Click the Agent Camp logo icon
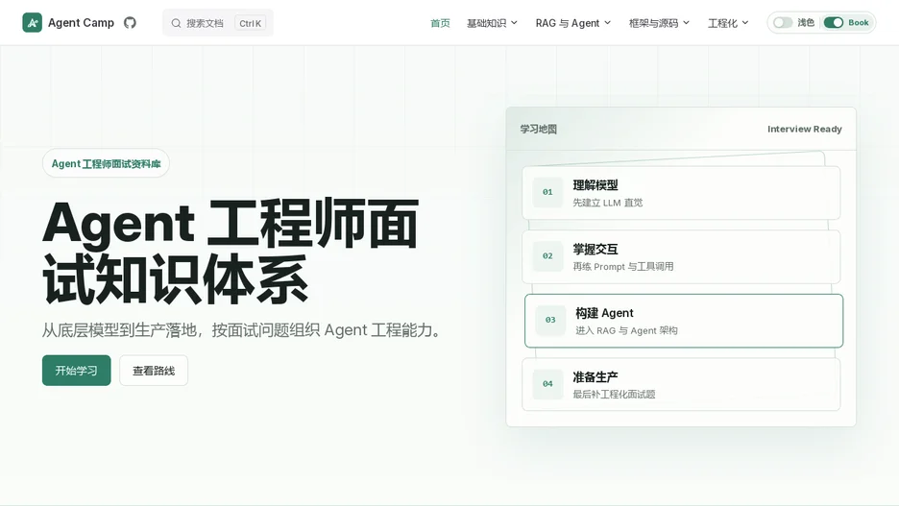899x506 pixels. [x=32, y=23]
